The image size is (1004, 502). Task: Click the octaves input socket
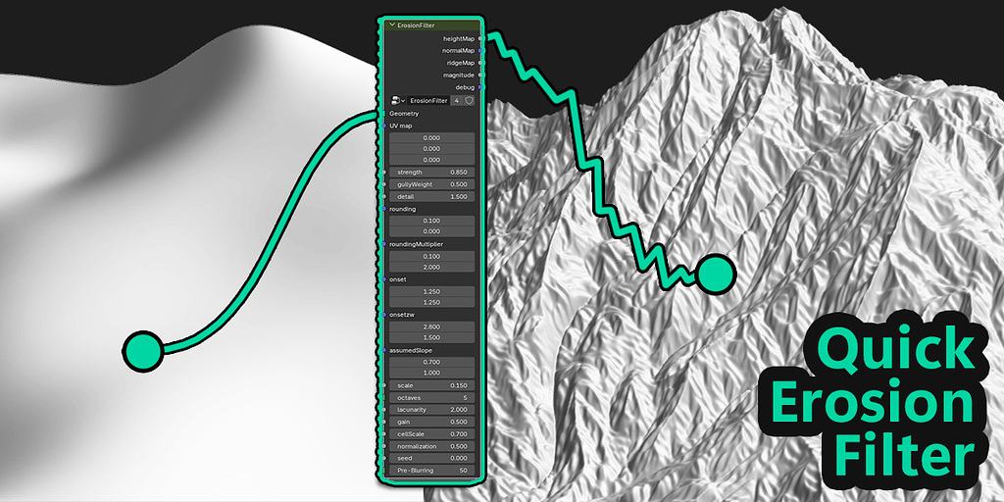383,398
